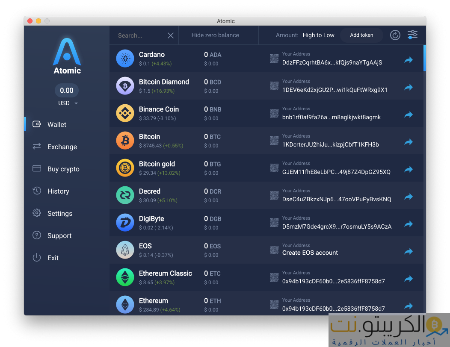Show the Decred address QR code

(274, 195)
